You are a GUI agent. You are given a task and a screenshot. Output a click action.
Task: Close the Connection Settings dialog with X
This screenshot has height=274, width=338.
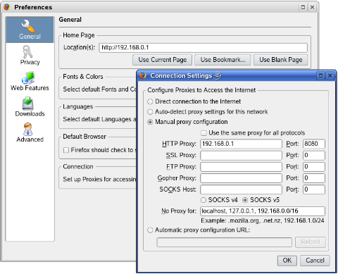click(330, 75)
